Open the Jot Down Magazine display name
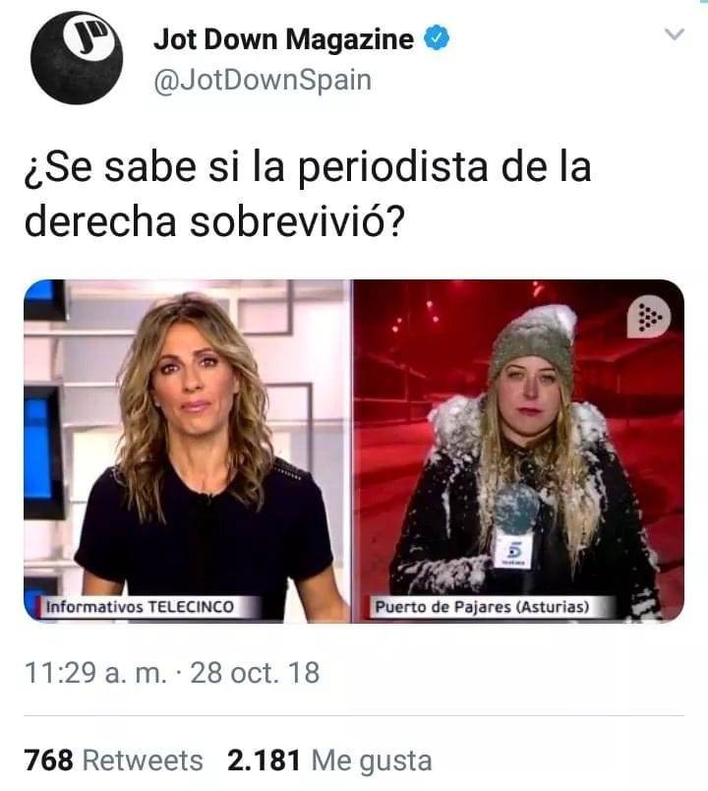This screenshot has width=708, height=791. (283, 39)
